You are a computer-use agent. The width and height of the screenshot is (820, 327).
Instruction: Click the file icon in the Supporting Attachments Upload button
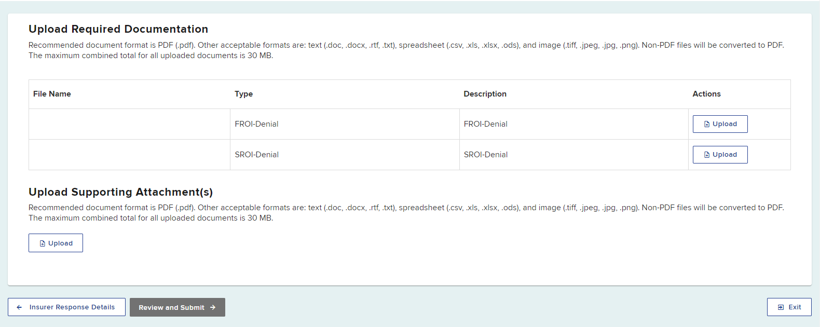click(x=43, y=243)
